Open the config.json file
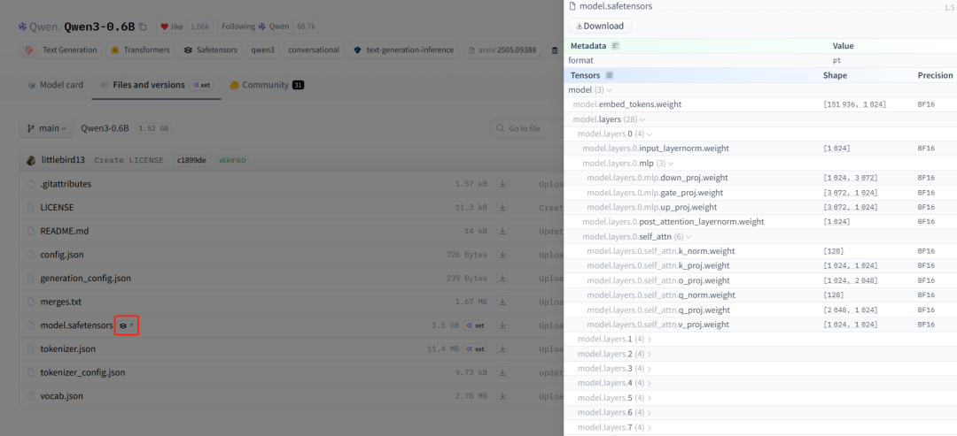Viewport: 957px width, 436px height. (x=61, y=255)
